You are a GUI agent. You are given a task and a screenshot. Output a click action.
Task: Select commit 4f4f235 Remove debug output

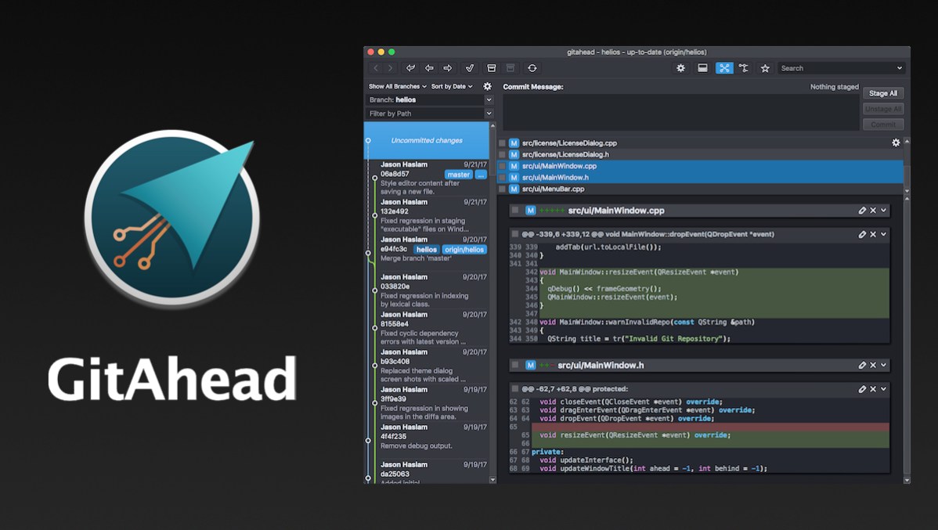coord(427,440)
